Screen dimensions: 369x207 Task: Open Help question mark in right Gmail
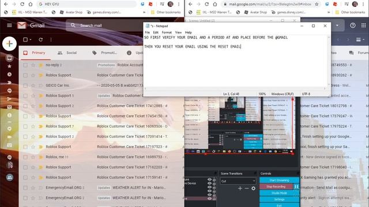coord(352,25)
